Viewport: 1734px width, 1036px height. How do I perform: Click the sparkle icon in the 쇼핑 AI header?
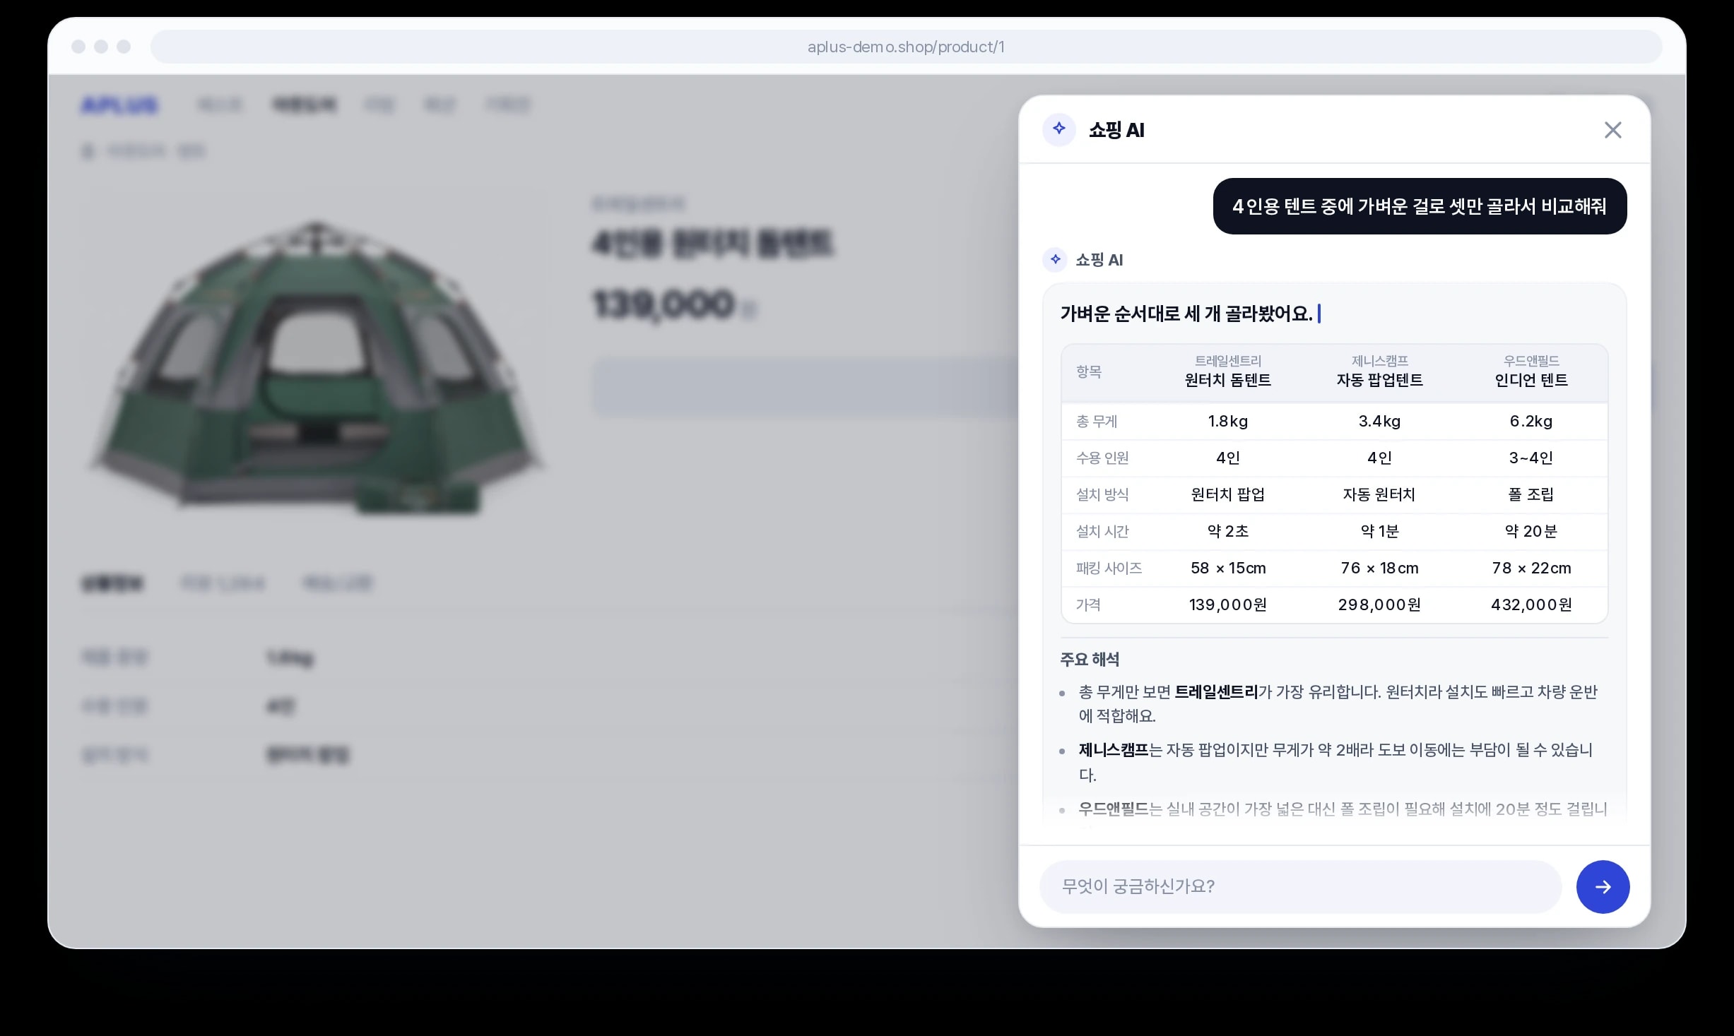[x=1058, y=129]
